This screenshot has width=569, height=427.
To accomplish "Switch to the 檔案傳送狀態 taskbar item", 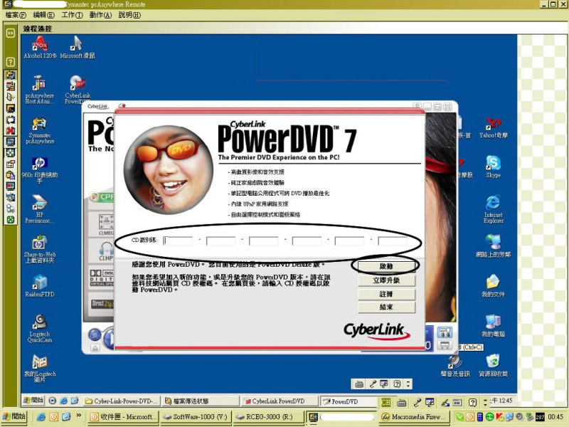I will pyautogui.click(x=201, y=401).
